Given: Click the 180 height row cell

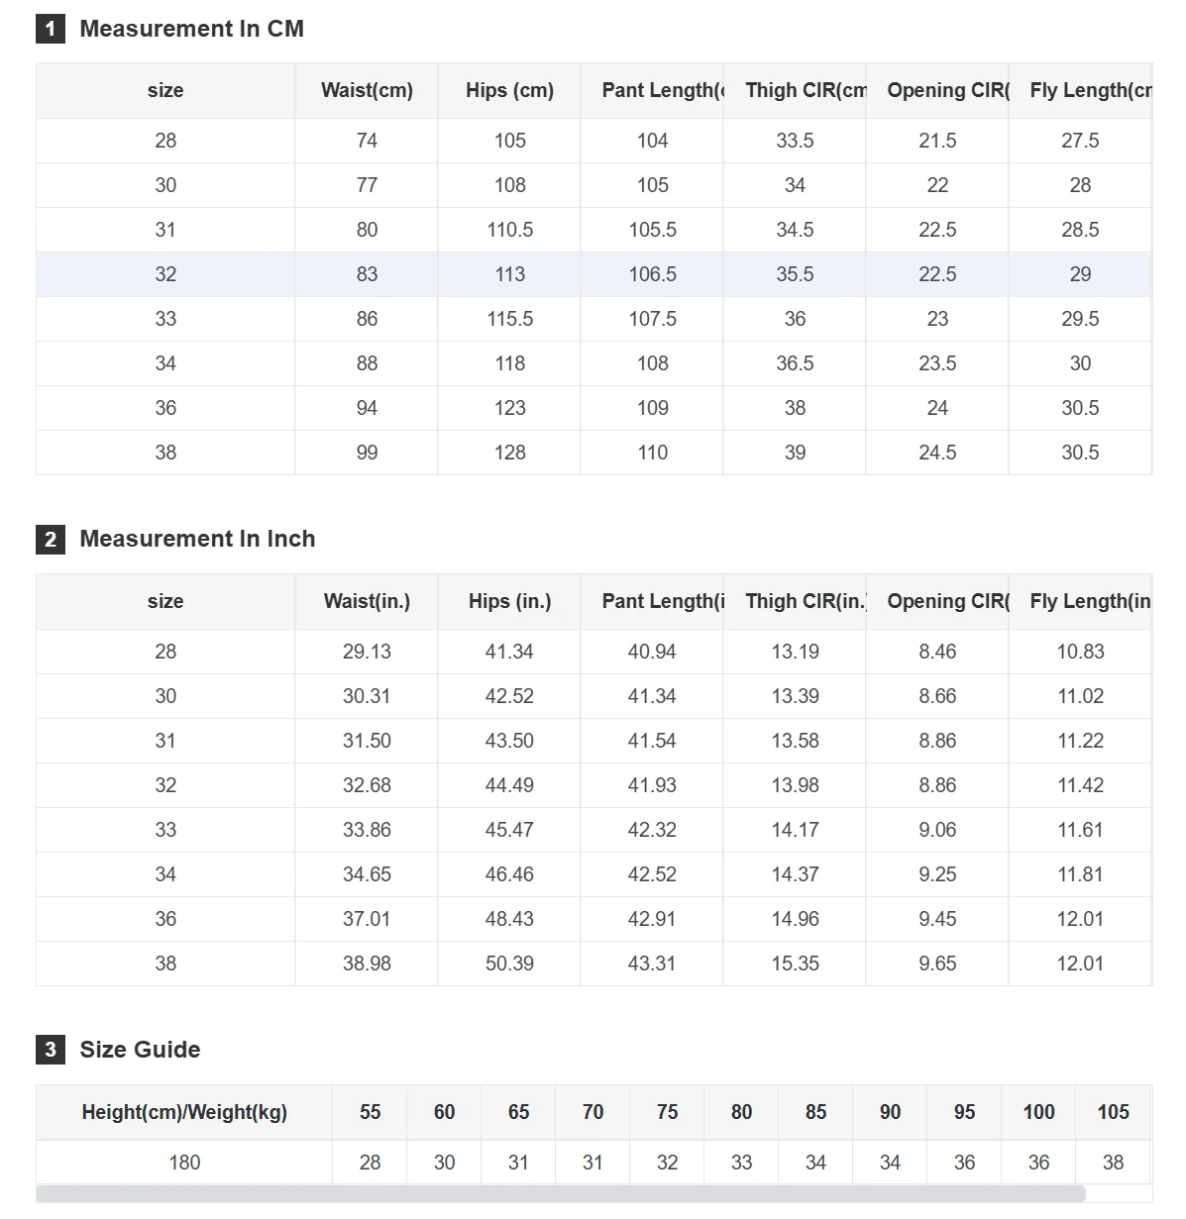Looking at the screenshot, I should coord(184,1163).
